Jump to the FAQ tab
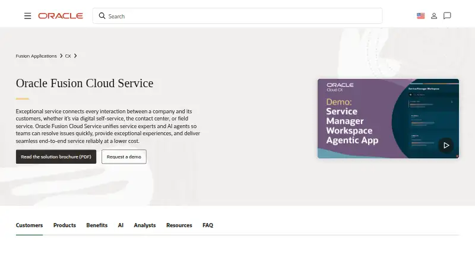 [x=208, y=225]
